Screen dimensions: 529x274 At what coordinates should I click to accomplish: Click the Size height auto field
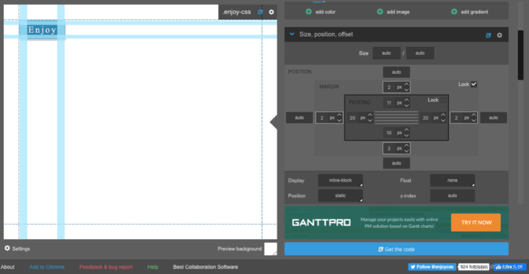(420, 53)
